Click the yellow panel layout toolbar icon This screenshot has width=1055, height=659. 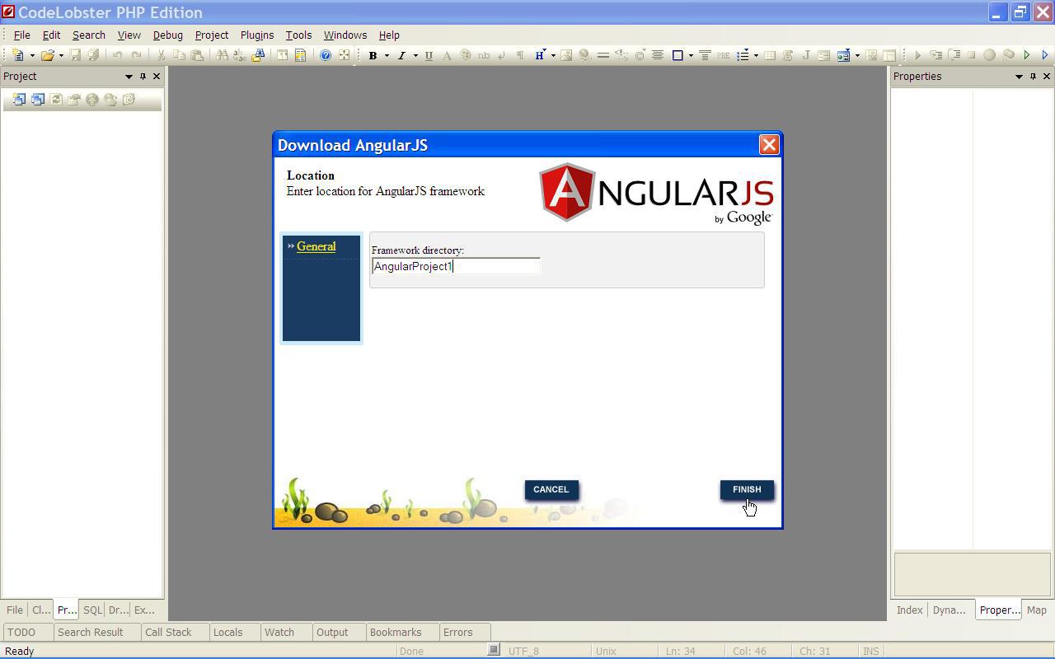click(300, 55)
